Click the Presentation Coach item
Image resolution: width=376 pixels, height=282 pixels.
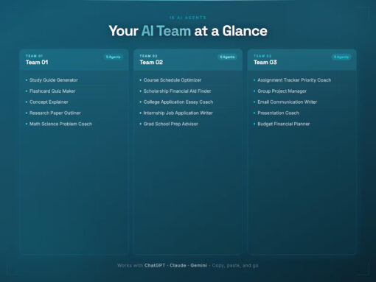[x=278, y=113]
